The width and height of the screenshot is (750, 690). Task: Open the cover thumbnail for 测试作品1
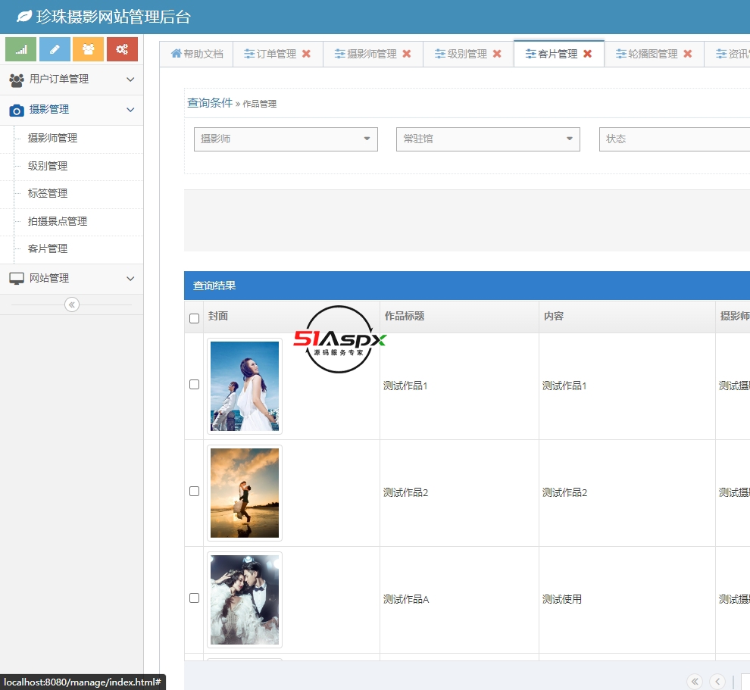click(245, 386)
